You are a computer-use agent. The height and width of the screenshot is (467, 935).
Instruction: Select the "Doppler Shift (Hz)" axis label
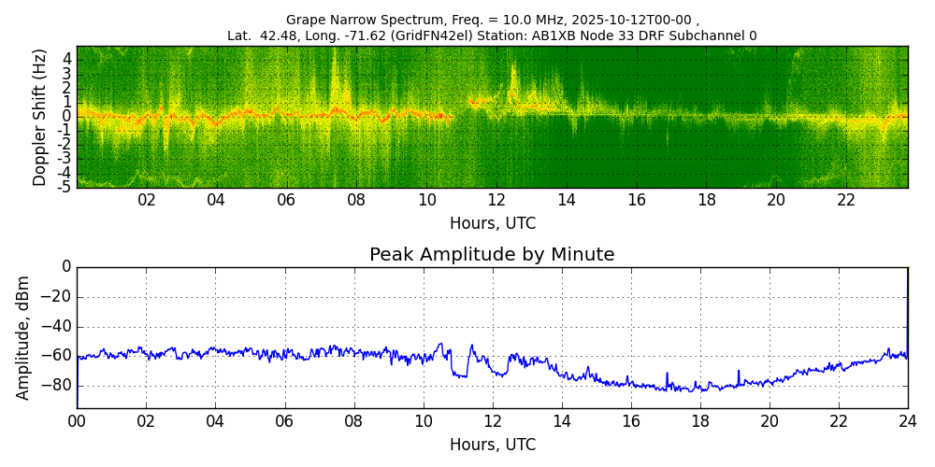coord(40,117)
